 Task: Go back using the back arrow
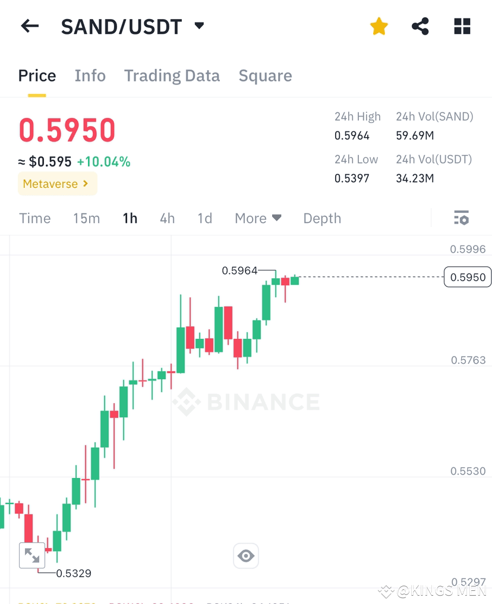30,26
